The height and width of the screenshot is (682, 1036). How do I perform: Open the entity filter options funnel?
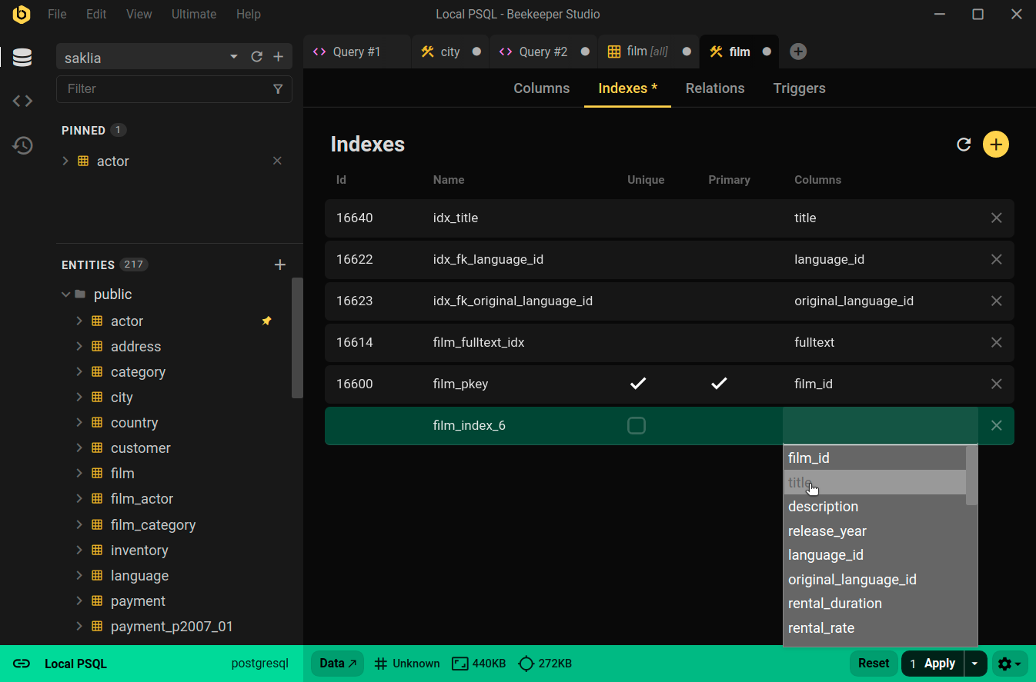[278, 89]
